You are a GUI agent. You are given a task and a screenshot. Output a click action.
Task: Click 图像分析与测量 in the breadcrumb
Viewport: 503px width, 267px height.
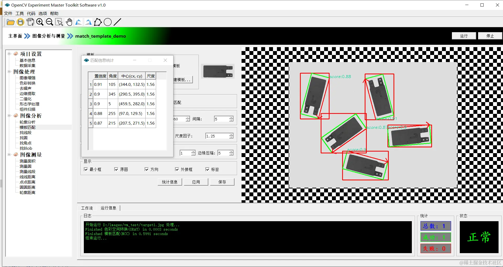(49, 36)
